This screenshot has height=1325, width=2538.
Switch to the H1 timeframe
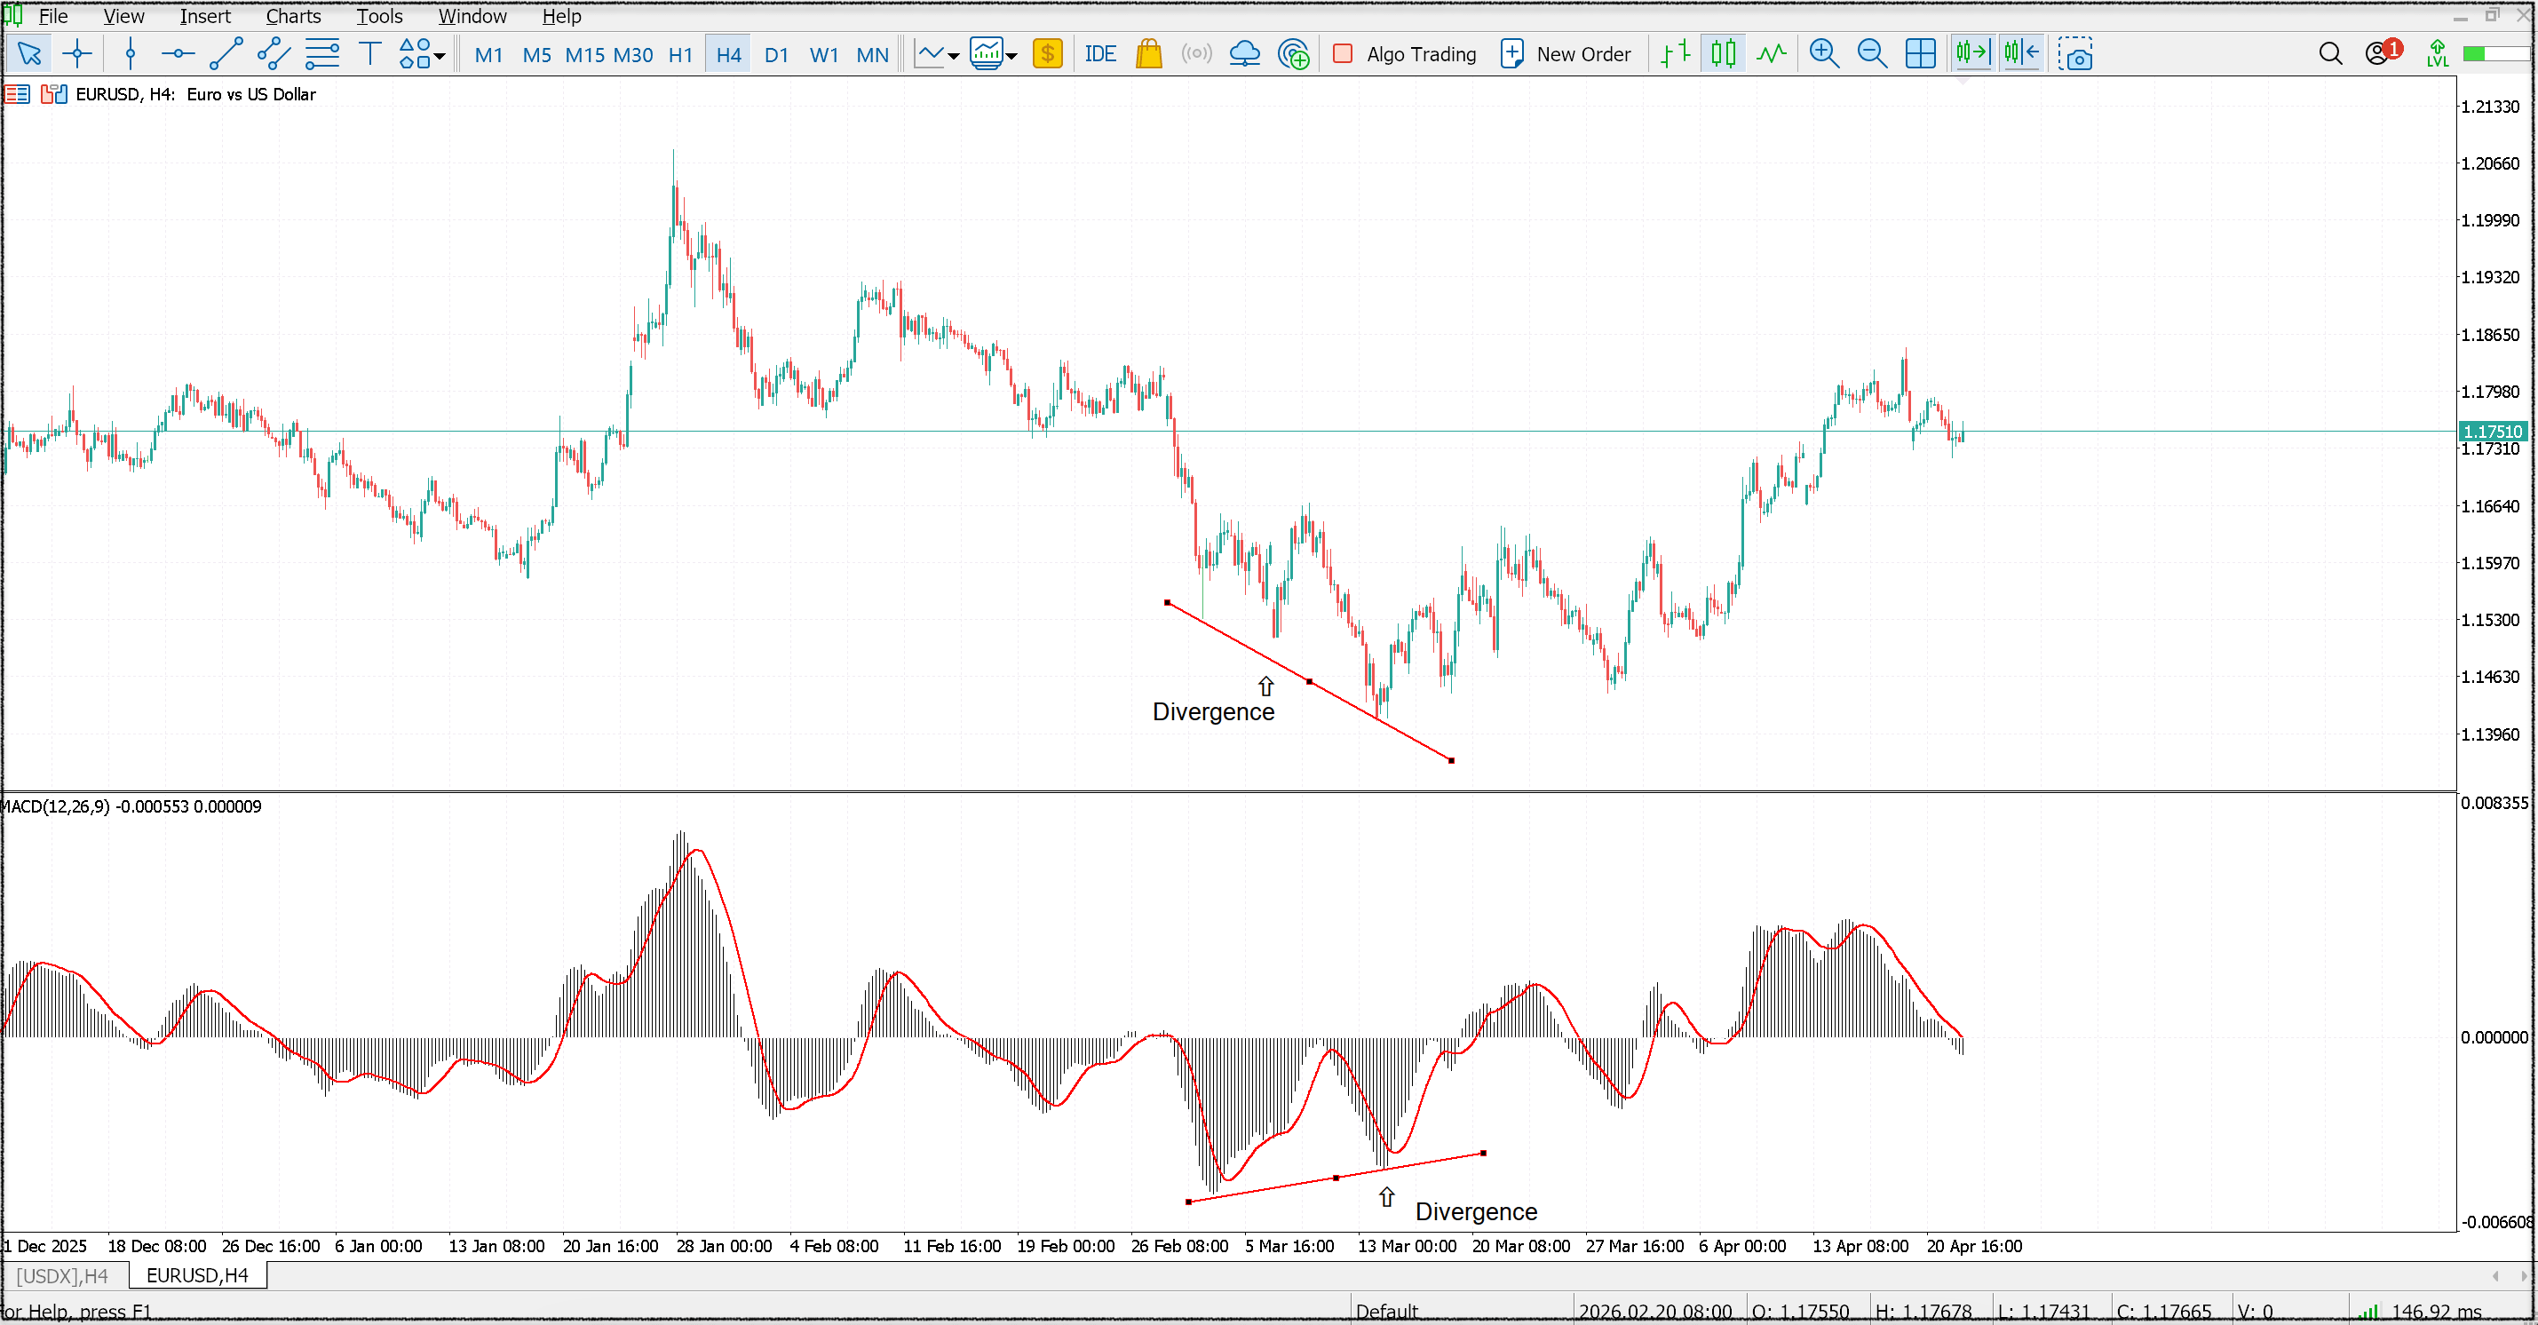tap(681, 55)
